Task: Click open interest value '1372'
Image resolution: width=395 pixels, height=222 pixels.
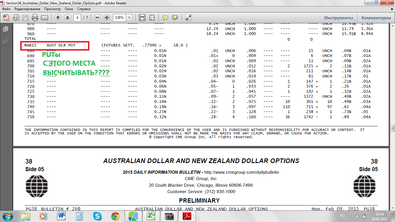Action: click(x=309, y=97)
